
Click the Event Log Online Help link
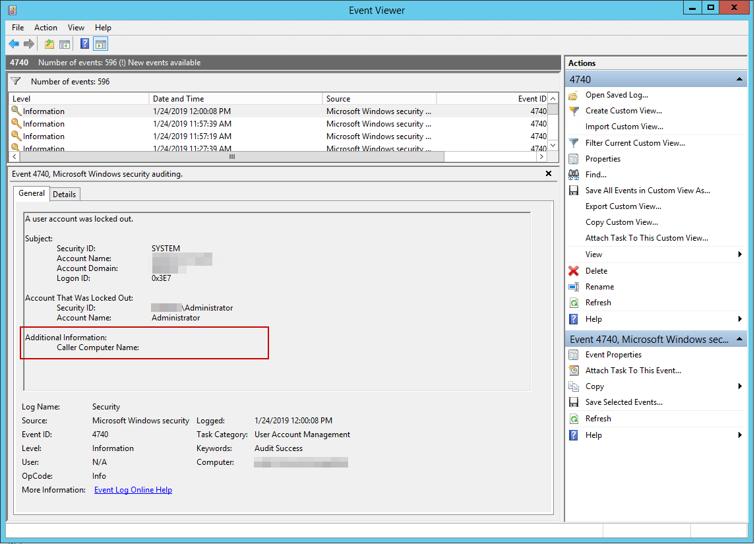[x=133, y=489]
